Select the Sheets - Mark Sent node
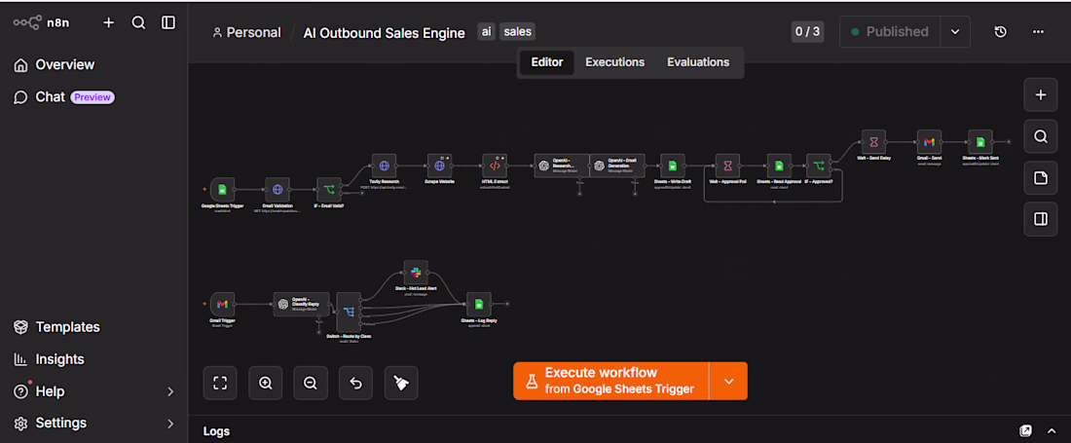The width and height of the screenshot is (1071, 443). (x=980, y=142)
